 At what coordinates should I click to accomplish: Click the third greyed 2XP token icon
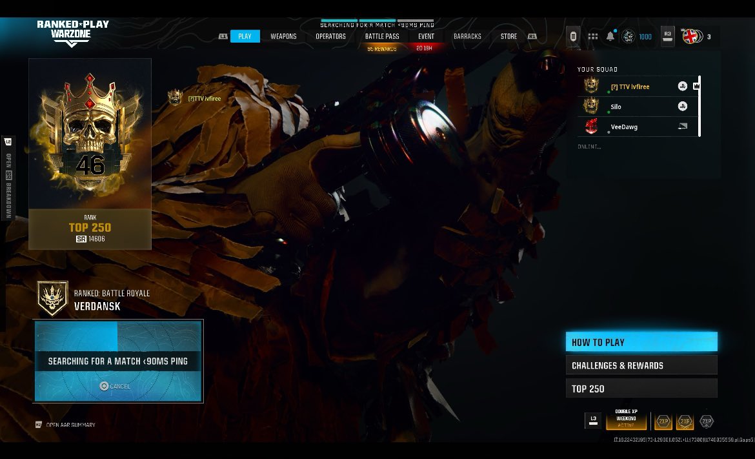tap(707, 422)
